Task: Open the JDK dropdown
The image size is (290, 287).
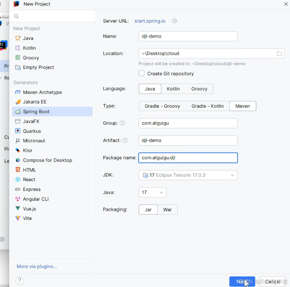Action: [188, 175]
